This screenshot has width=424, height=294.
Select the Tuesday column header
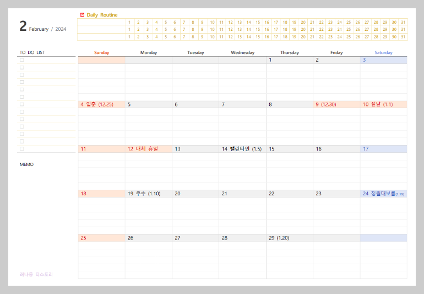(x=195, y=52)
